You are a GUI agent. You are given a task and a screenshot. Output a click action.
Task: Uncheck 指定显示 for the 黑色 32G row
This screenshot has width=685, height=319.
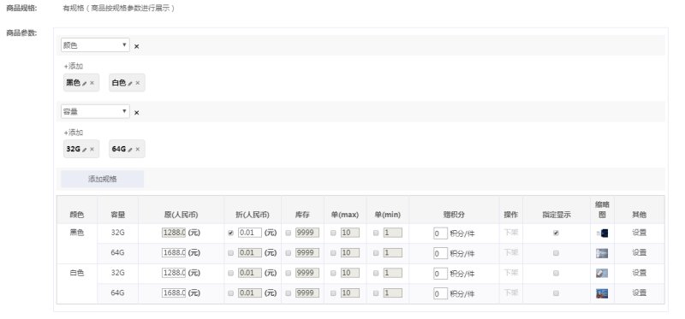pos(556,233)
